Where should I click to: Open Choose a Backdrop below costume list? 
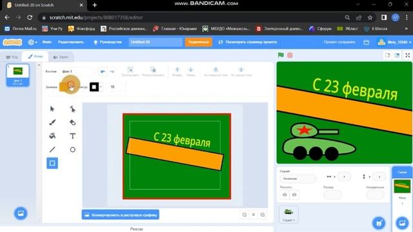pyautogui.click(x=21, y=213)
